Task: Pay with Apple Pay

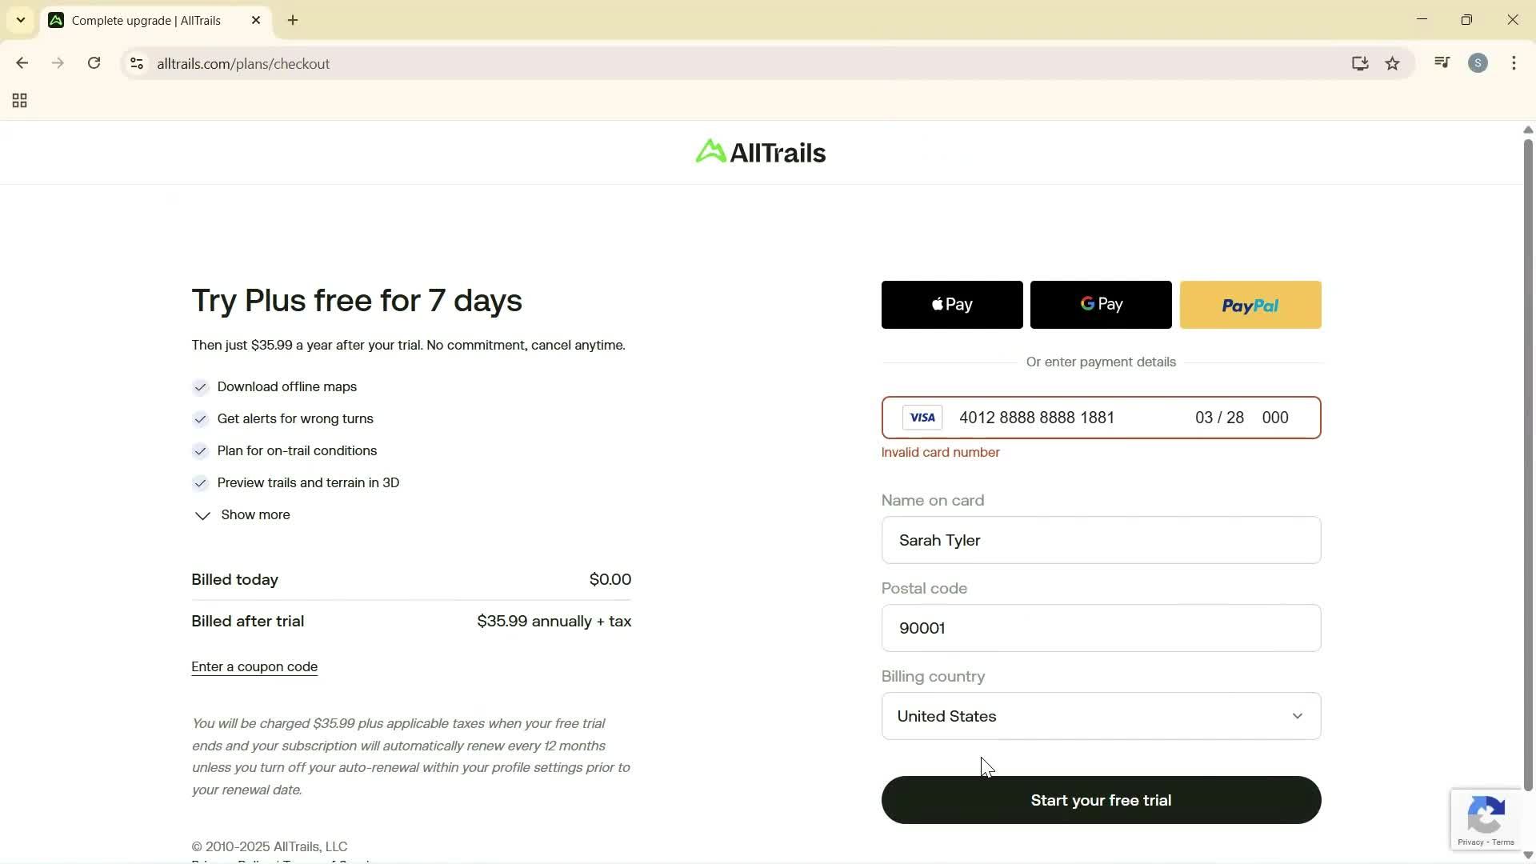Action: tap(951, 305)
